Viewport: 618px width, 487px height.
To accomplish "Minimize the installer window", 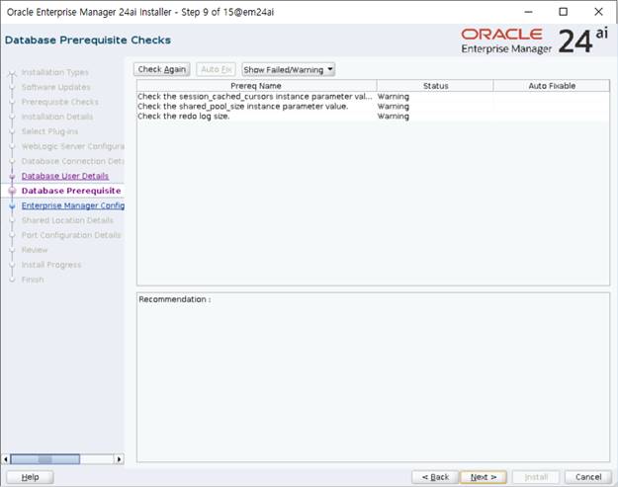I will pyautogui.click(x=528, y=12).
